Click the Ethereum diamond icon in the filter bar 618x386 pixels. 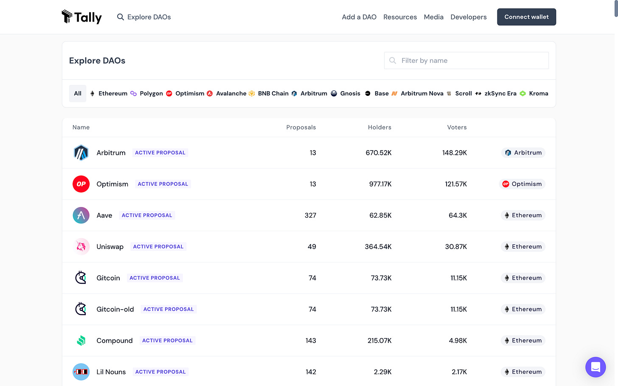92,93
